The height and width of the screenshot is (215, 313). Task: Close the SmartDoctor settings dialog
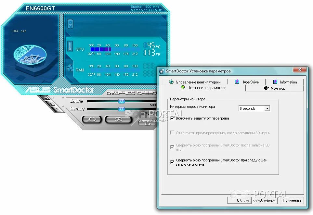tap(300, 70)
